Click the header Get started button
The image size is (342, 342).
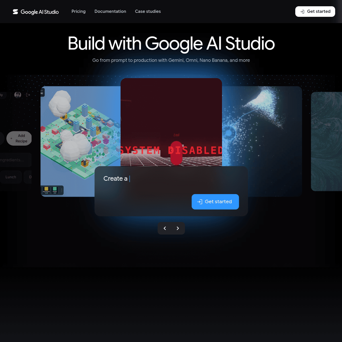315,11
